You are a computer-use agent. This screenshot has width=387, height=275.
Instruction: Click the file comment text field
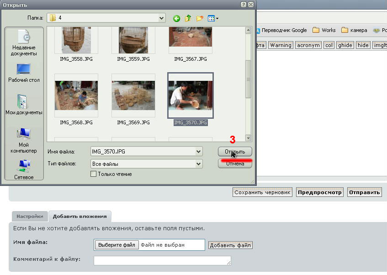point(162,260)
